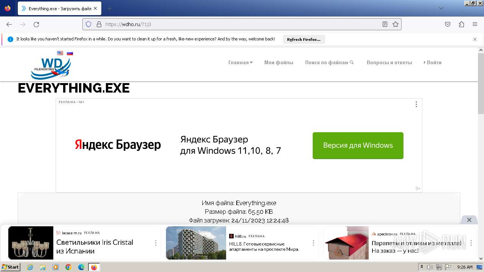Open the HILL8 apartment building thumbnail
The height and width of the screenshot is (272, 484).
[x=196, y=243]
